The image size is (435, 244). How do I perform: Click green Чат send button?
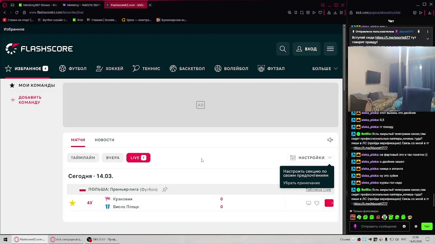tap(427, 226)
